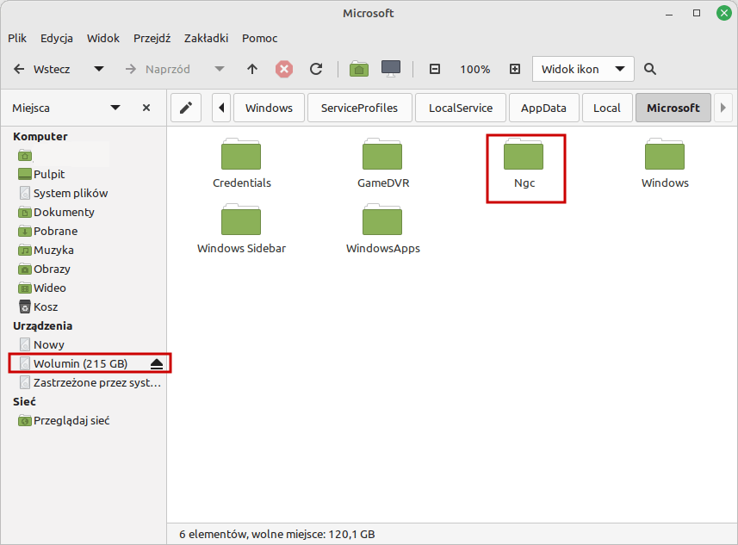Select the GameDVR folder

382,164
